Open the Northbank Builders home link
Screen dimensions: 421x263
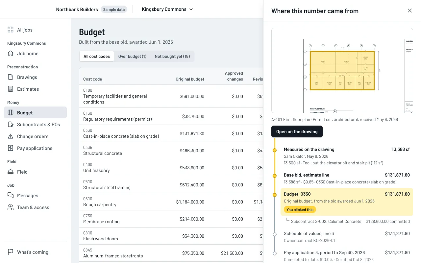77,10
